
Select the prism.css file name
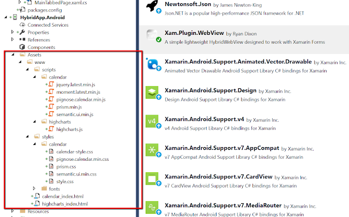click(66, 167)
